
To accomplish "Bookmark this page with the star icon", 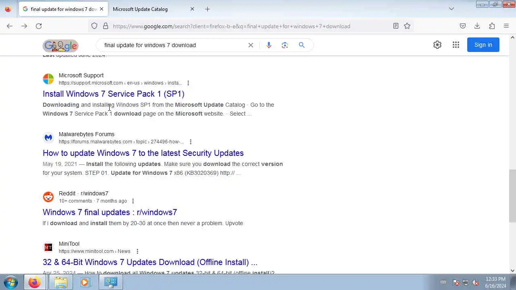I will [407, 26].
